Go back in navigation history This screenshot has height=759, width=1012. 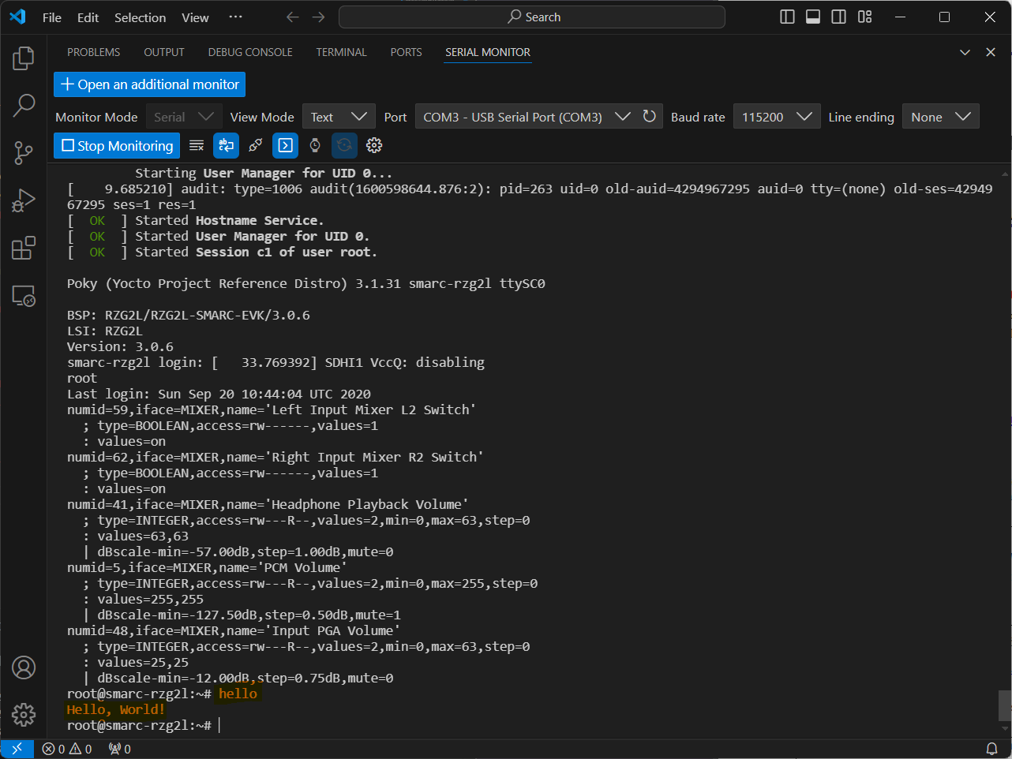click(x=293, y=17)
